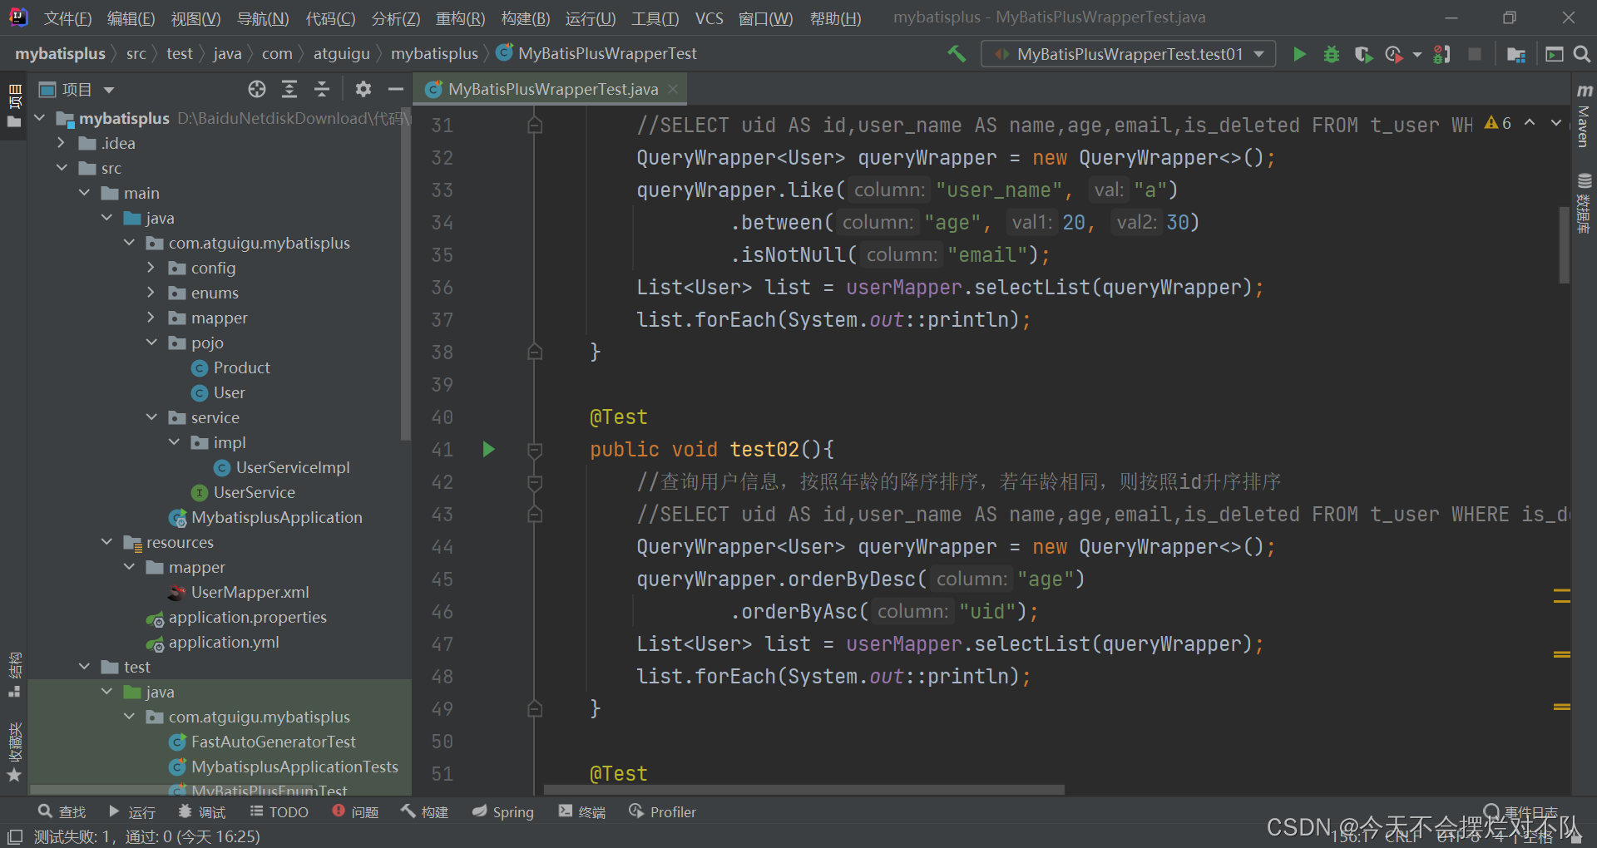Open the TODO tool window
Viewport: 1597px width, 848px height.
279,812
